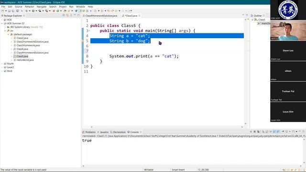Click the Debug bug icon in toolbar
306x172 pixels.
pos(27,11)
